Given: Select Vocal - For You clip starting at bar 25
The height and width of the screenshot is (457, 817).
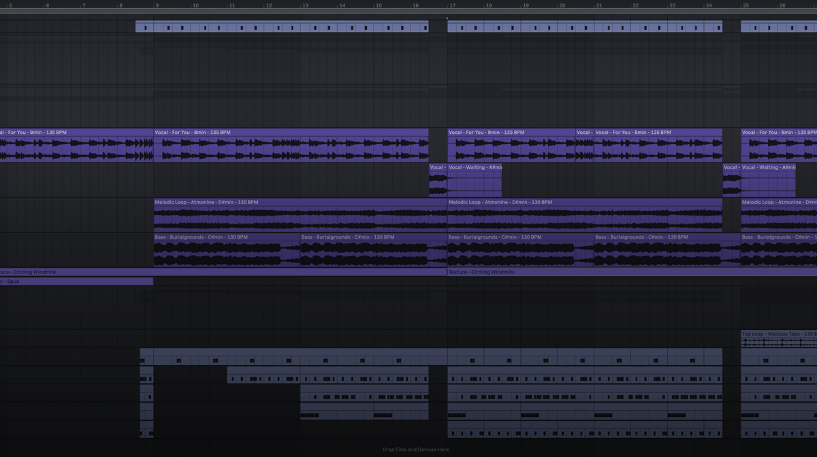Looking at the screenshot, I should click(x=779, y=145).
